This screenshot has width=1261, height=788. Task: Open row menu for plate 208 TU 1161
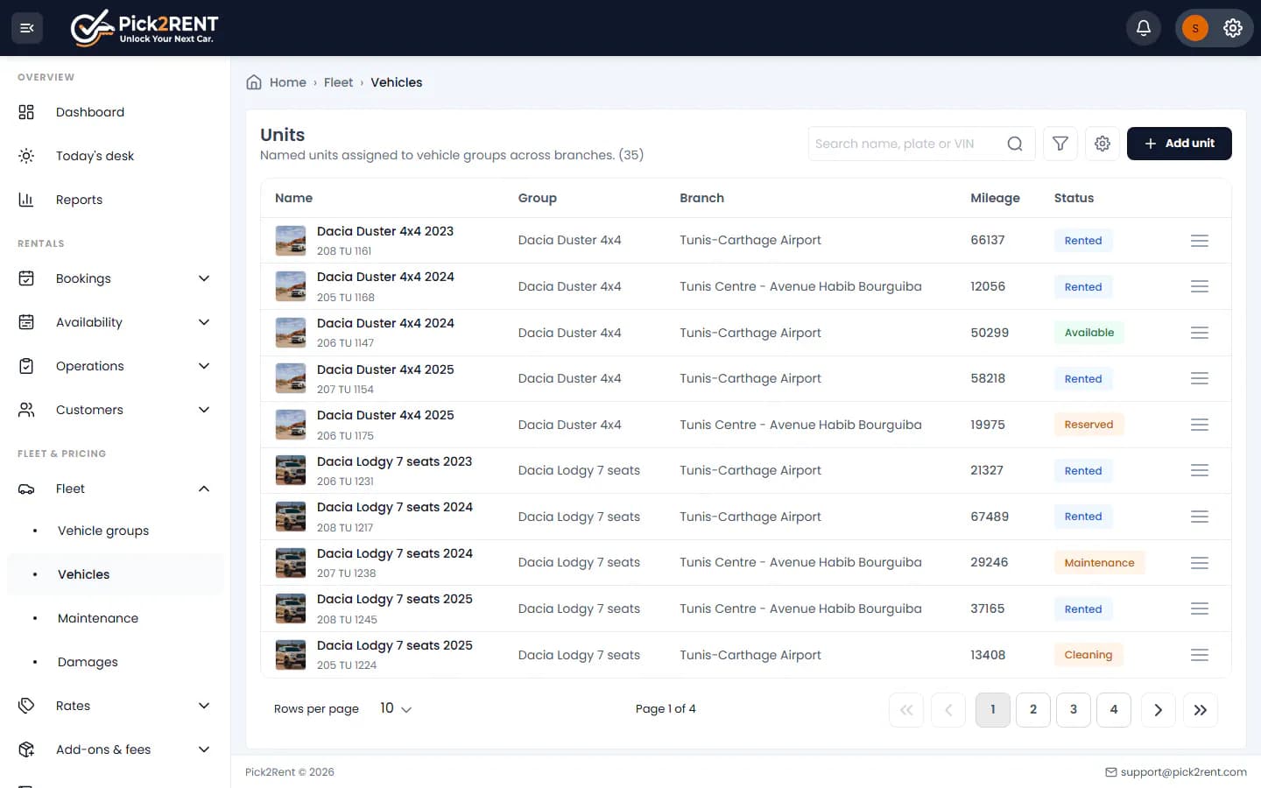click(x=1200, y=241)
